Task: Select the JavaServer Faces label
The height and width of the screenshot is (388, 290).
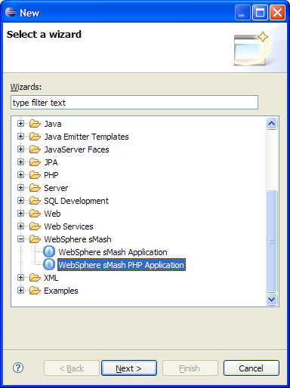Action: click(x=76, y=149)
